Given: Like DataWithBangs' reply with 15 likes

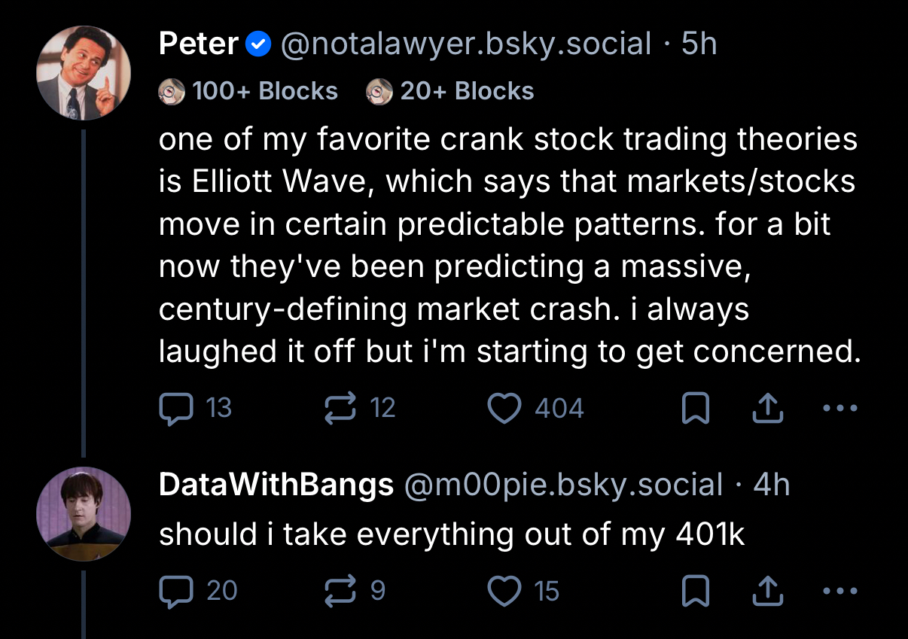Looking at the screenshot, I should click(504, 591).
